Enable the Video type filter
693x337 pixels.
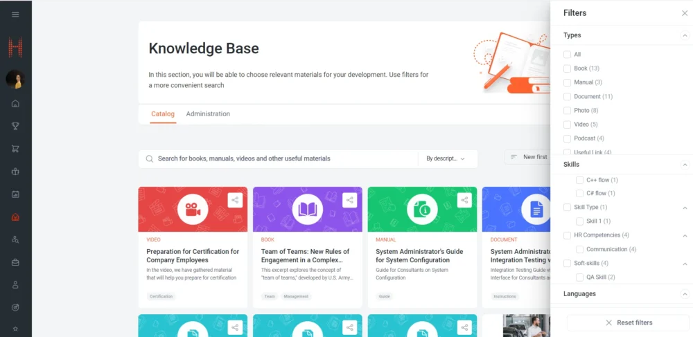click(x=568, y=125)
